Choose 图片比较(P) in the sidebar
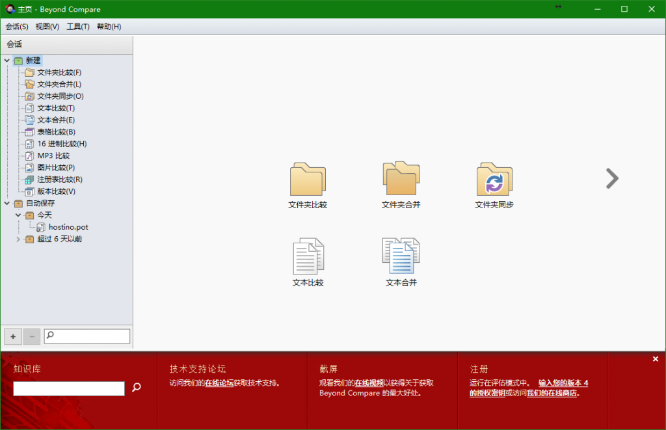Viewport: 666px width, 430px height. (55, 167)
